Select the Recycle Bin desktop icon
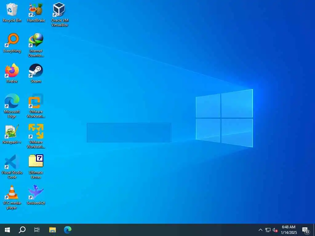Image resolution: width=315 pixels, height=236 pixels. point(12,12)
